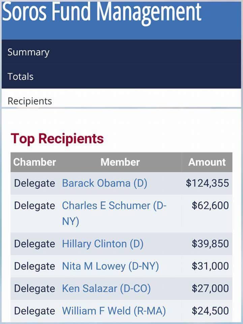Open the Summary menu item
The image size is (243, 324).
[121, 52]
